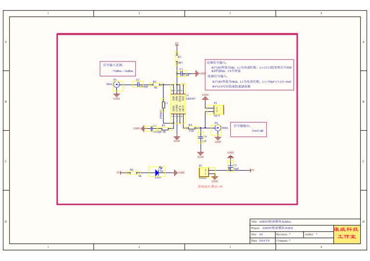Select the P3 OUT header symbol
Image resolution: width=370 pixels, height=261 pixels.
tap(215, 110)
